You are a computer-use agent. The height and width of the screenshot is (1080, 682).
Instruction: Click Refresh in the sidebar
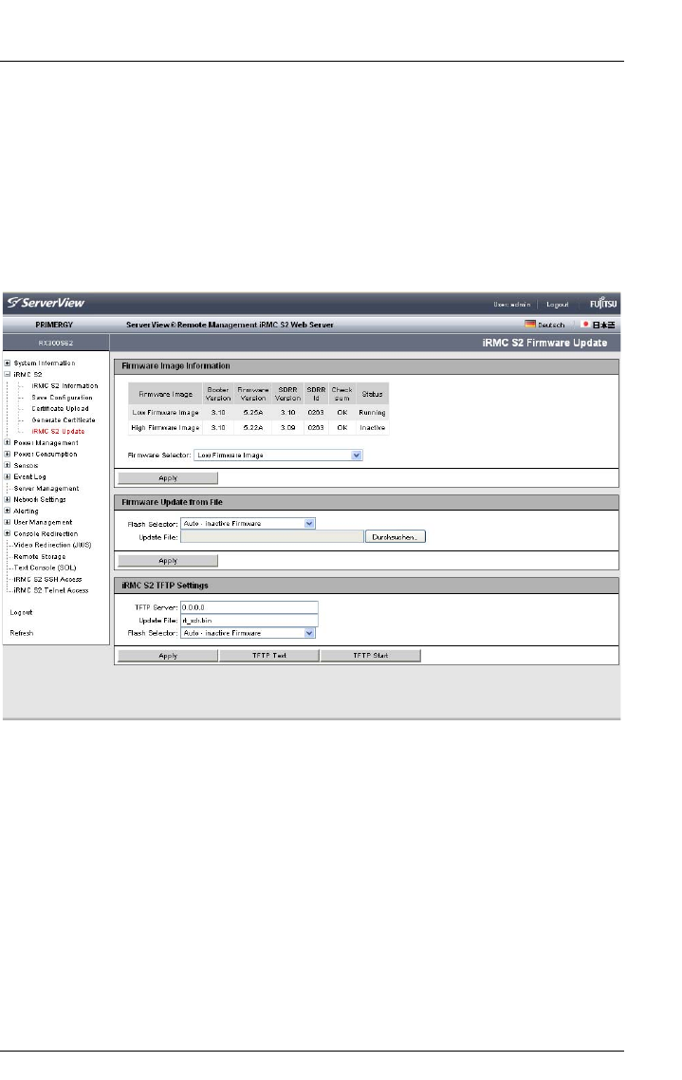(x=21, y=633)
